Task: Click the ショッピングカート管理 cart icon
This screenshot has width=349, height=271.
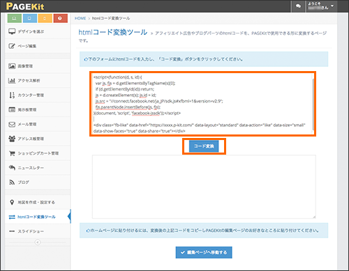Action: coord(12,153)
